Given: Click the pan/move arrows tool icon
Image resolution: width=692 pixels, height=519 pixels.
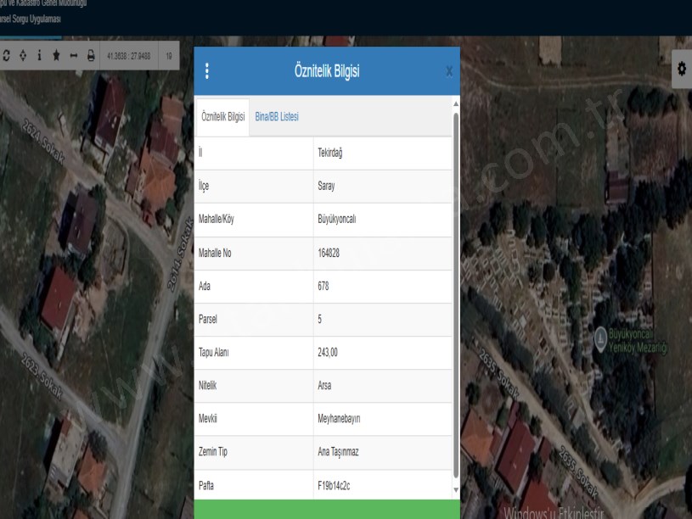Looking at the screenshot, I should (x=22, y=56).
